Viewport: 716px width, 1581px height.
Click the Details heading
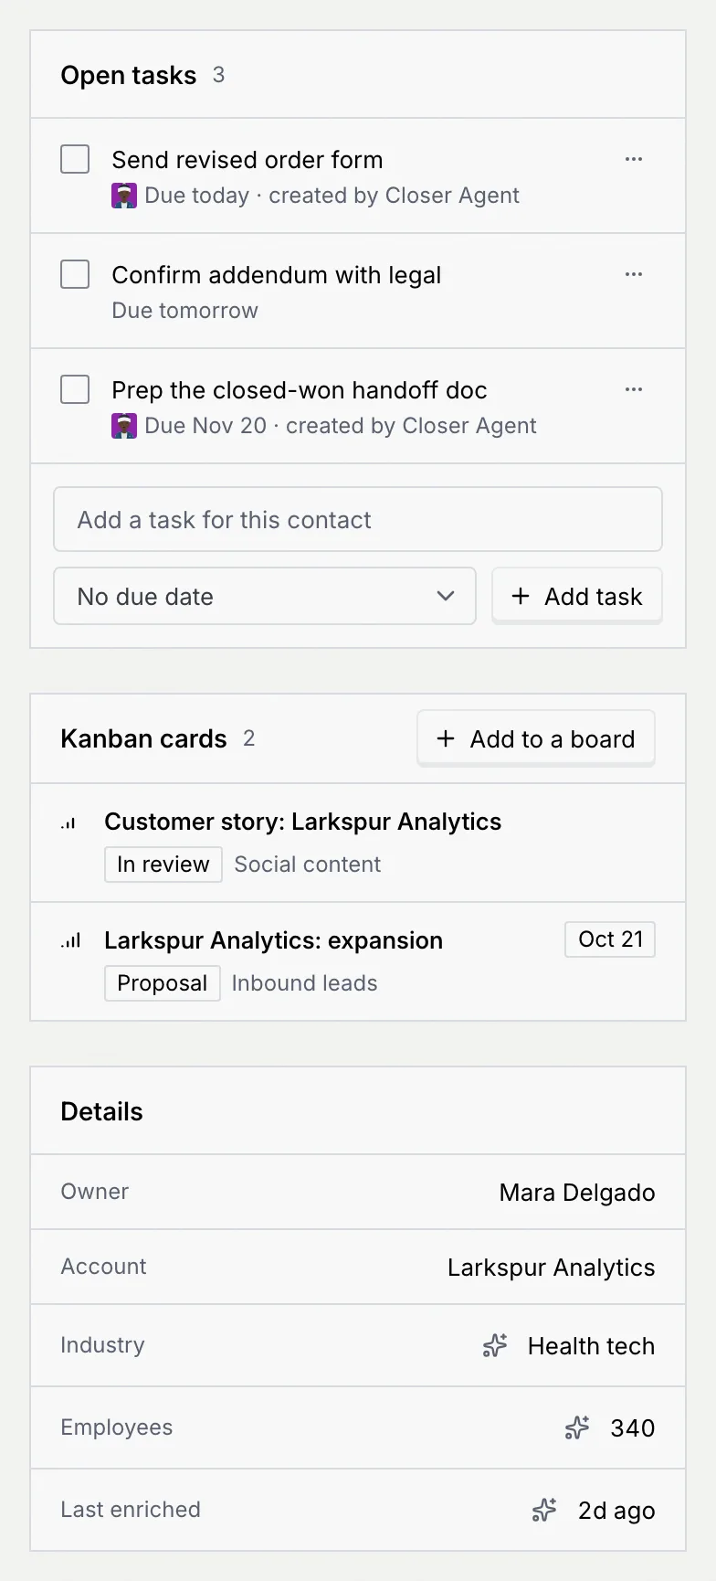click(101, 1111)
